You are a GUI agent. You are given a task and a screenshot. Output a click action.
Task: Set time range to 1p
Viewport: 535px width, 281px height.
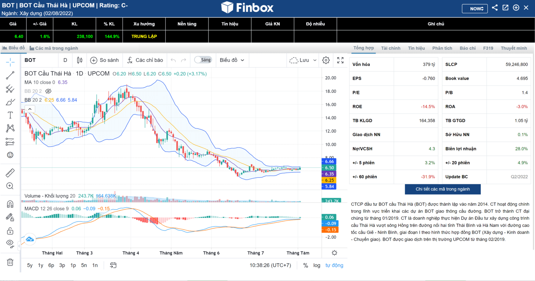click(73, 265)
